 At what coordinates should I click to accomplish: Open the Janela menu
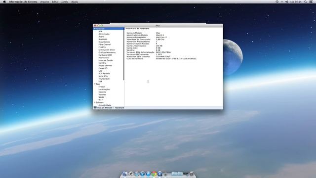(65, 1)
